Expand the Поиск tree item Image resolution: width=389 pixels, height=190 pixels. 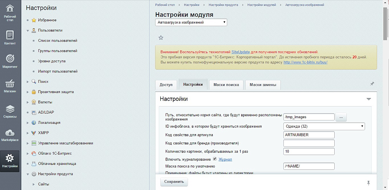click(28, 82)
